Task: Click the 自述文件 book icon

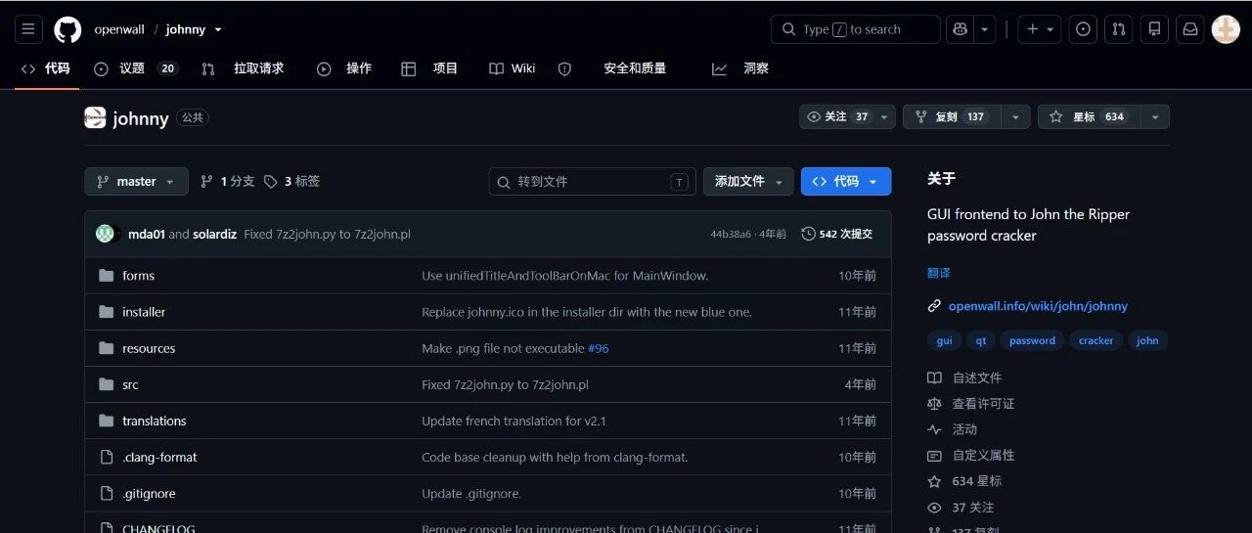Action: (934, 378)
